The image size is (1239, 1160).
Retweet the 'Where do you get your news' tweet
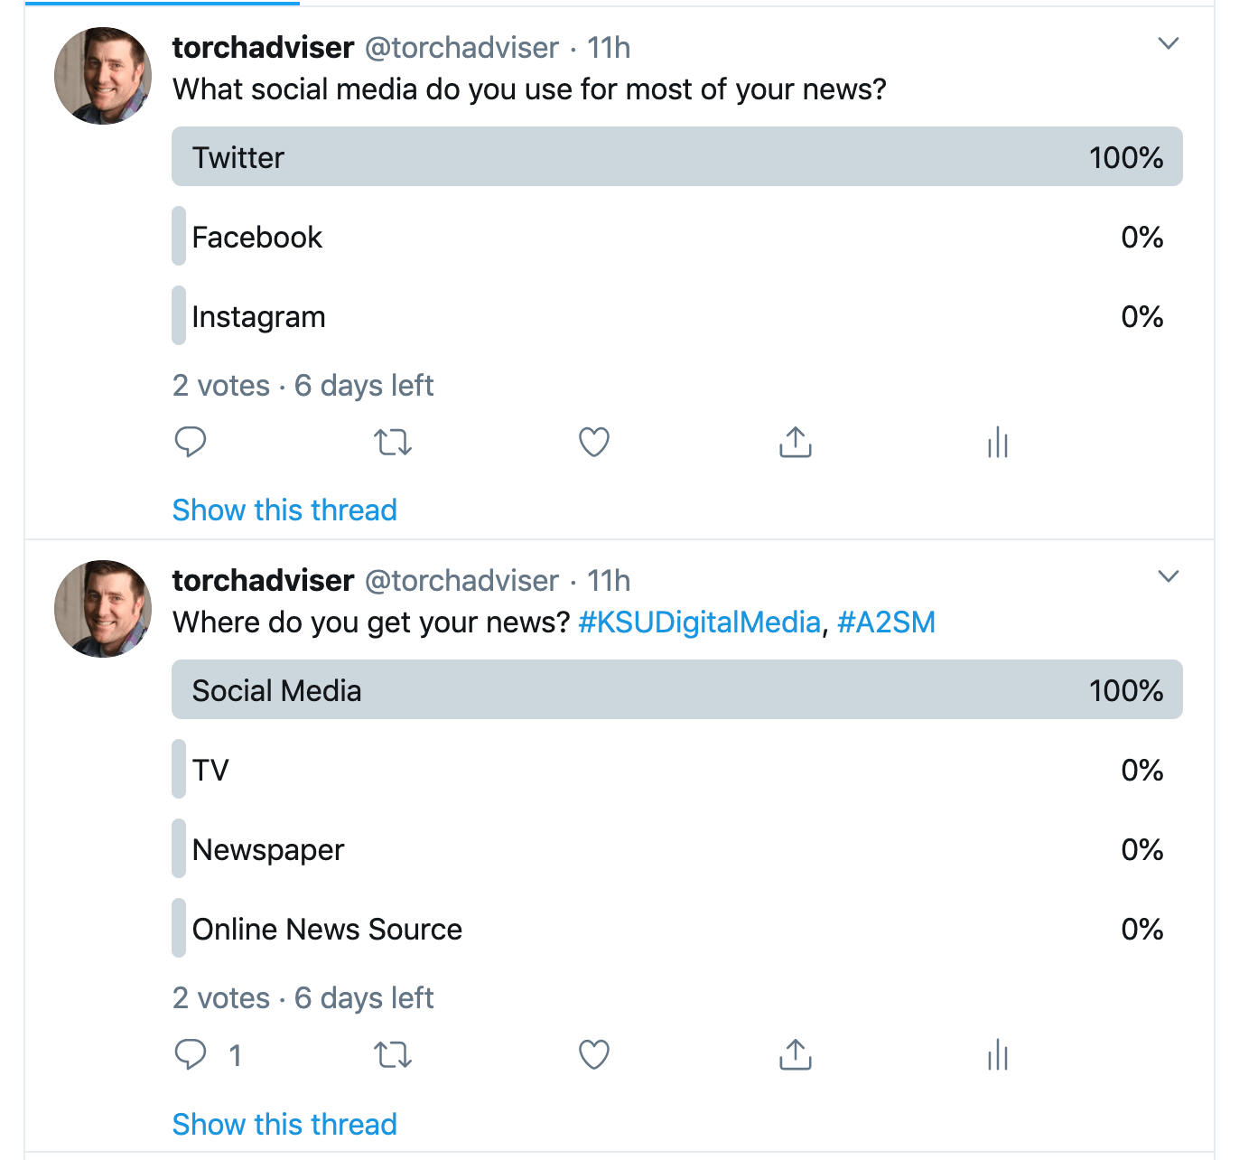[x=393, y=1054]
